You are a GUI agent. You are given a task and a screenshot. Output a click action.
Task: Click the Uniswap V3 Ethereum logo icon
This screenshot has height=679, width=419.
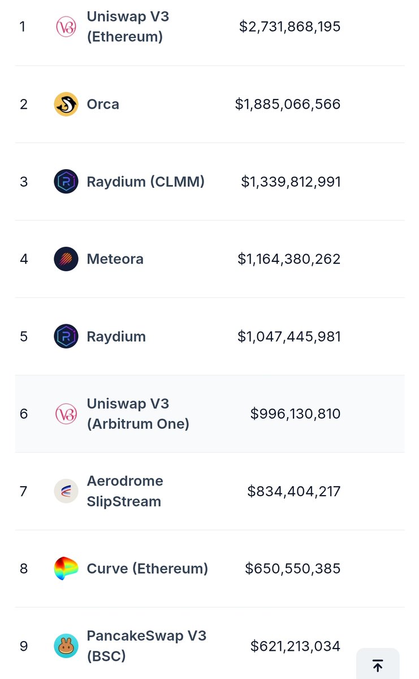[x=66, y=27]
